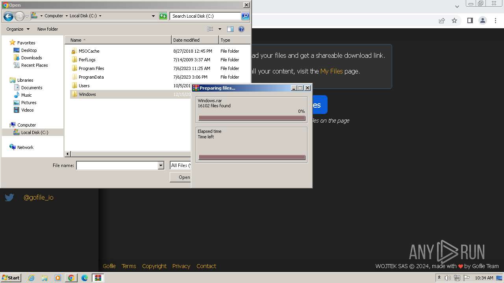Open the Contact footer link
The image size is (504, 283).
206,266
